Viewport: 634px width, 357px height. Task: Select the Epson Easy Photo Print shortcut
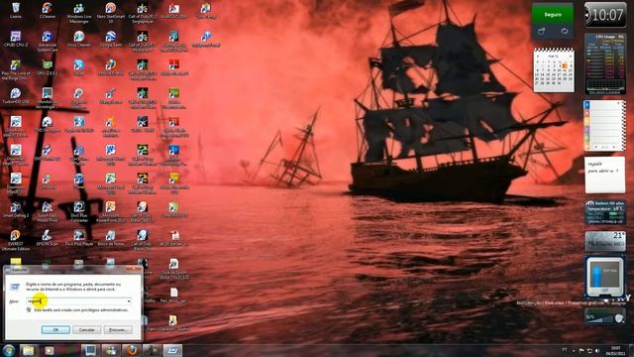[48, 211]
